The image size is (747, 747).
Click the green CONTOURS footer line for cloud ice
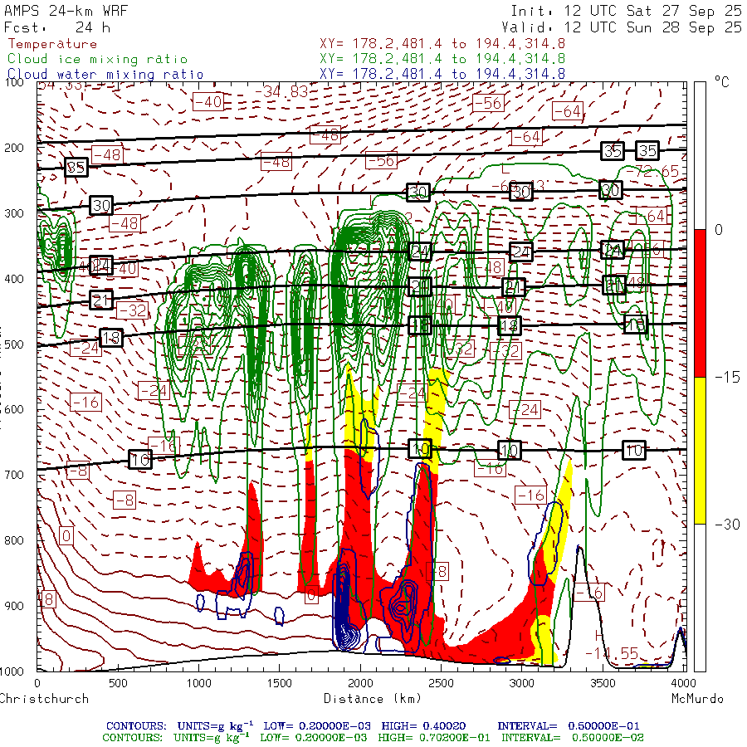coord(373,738)
